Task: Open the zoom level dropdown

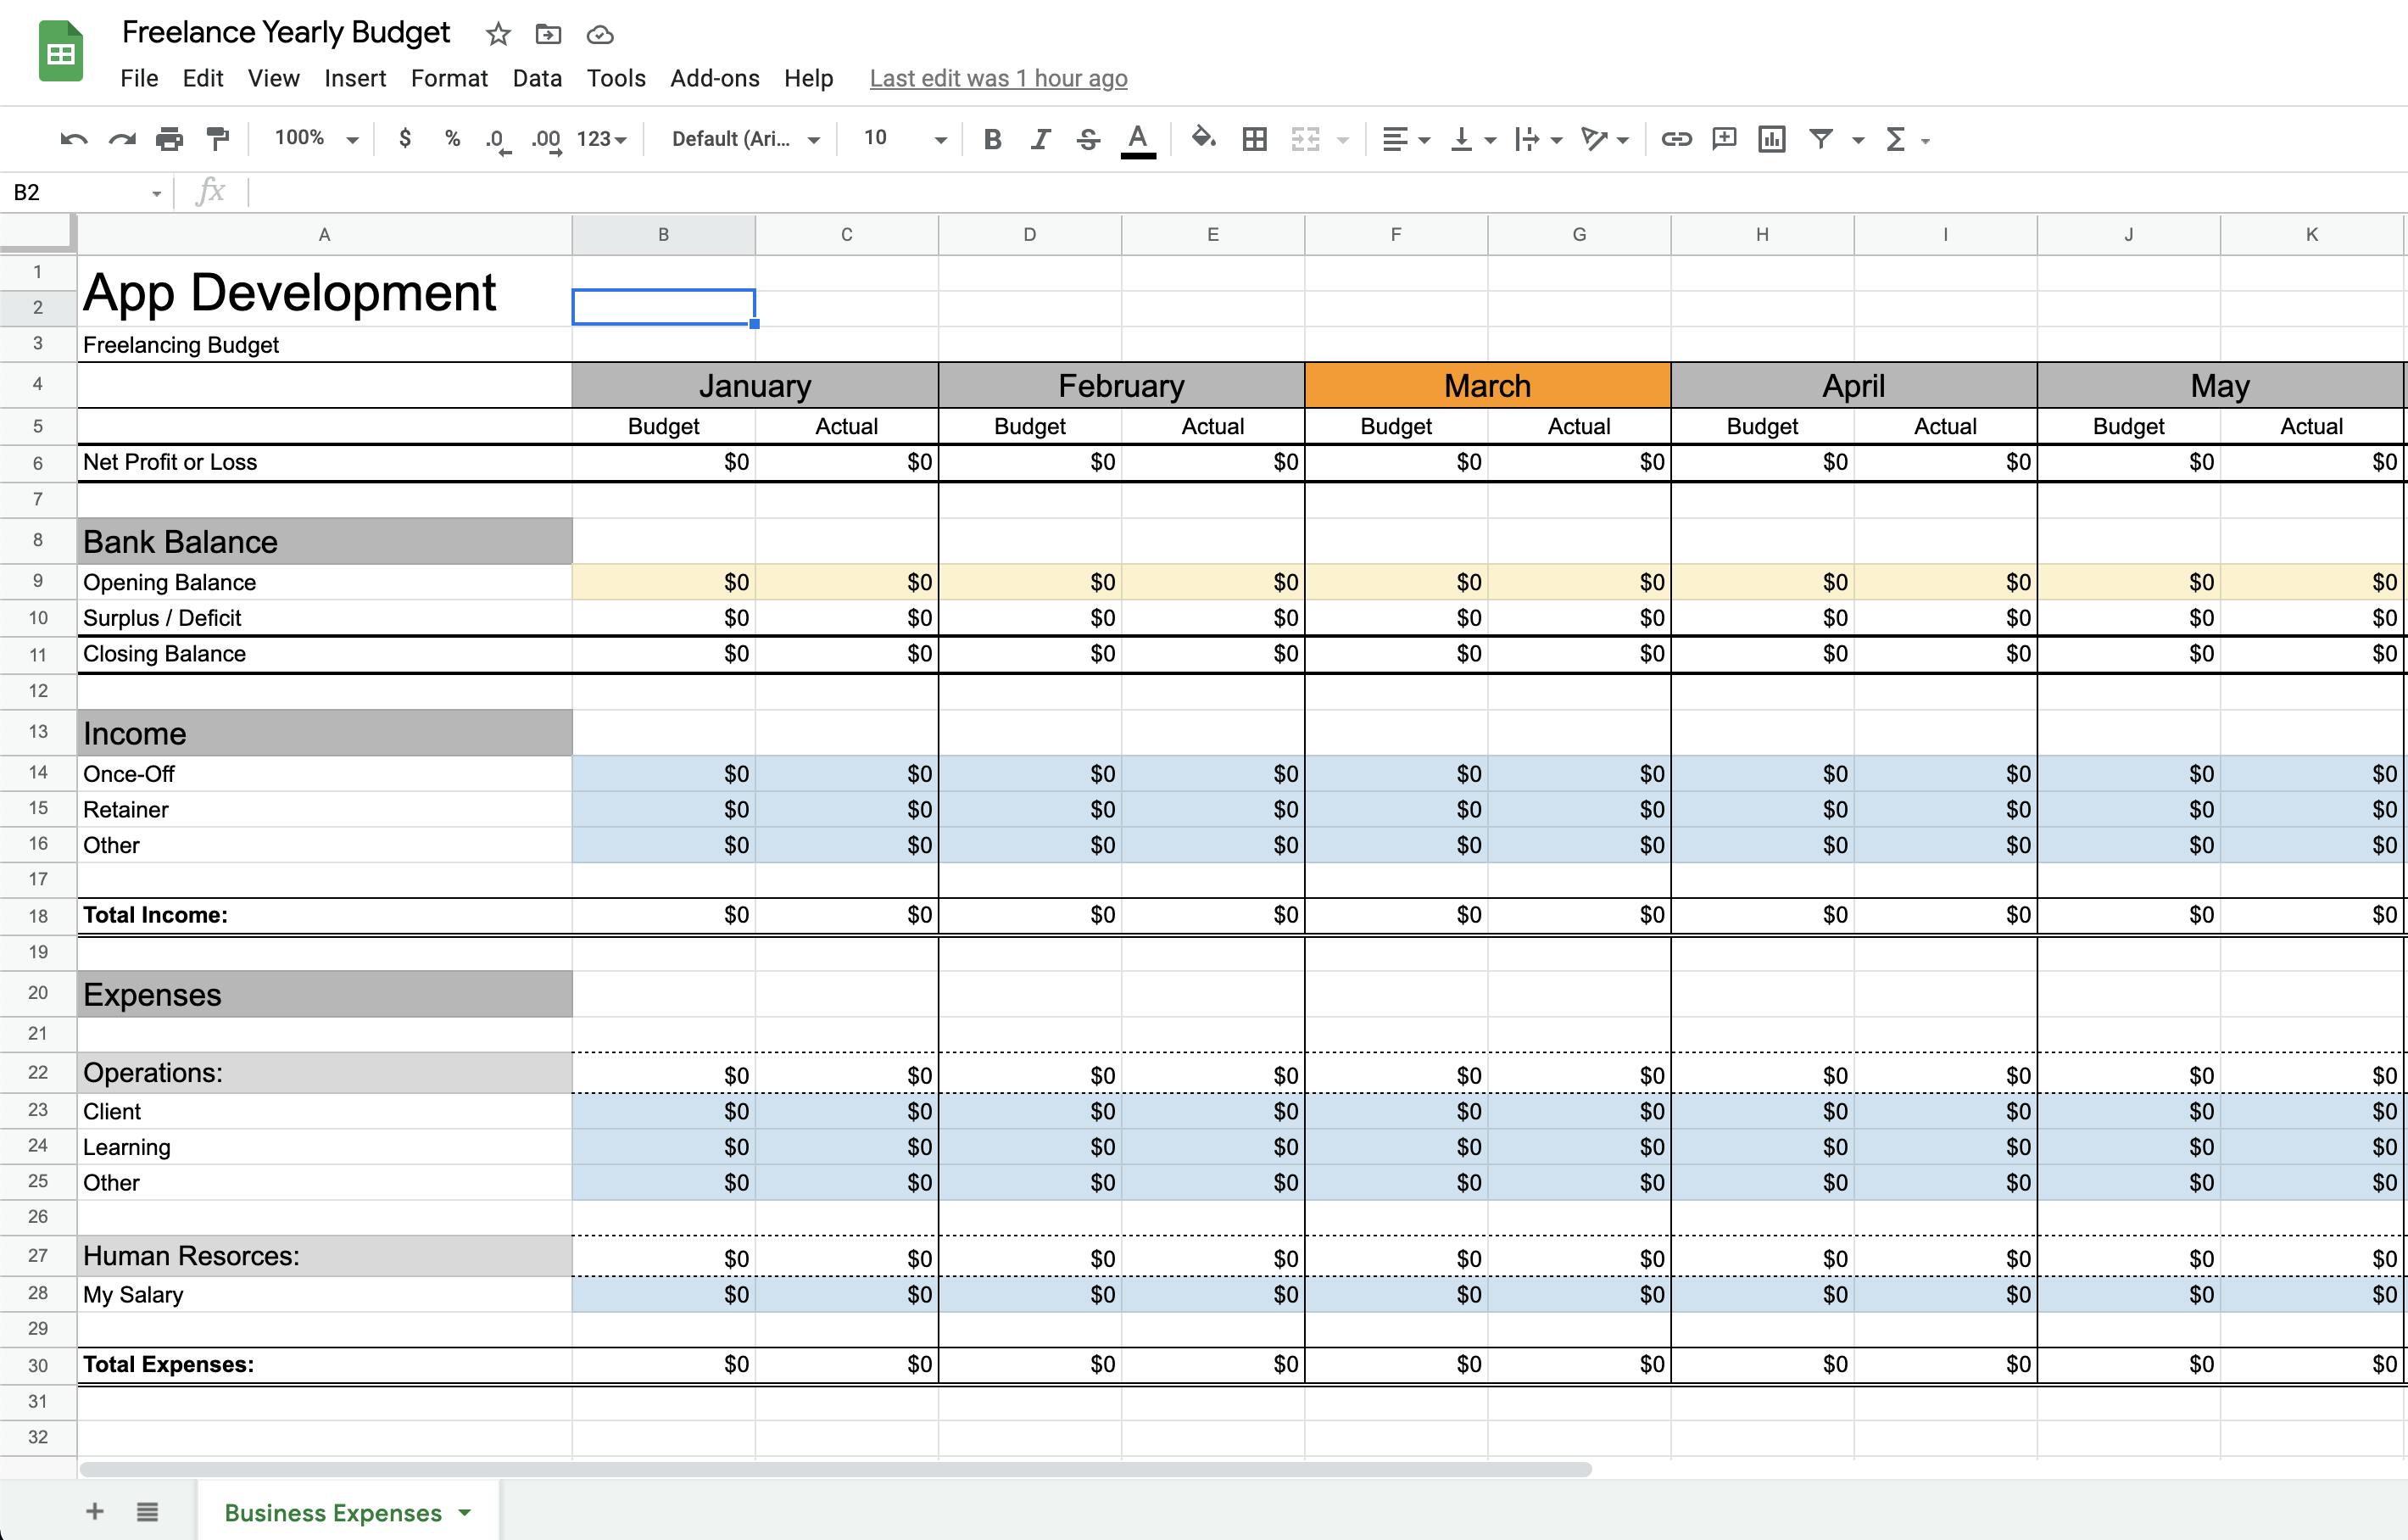Action: coord(316,139)
